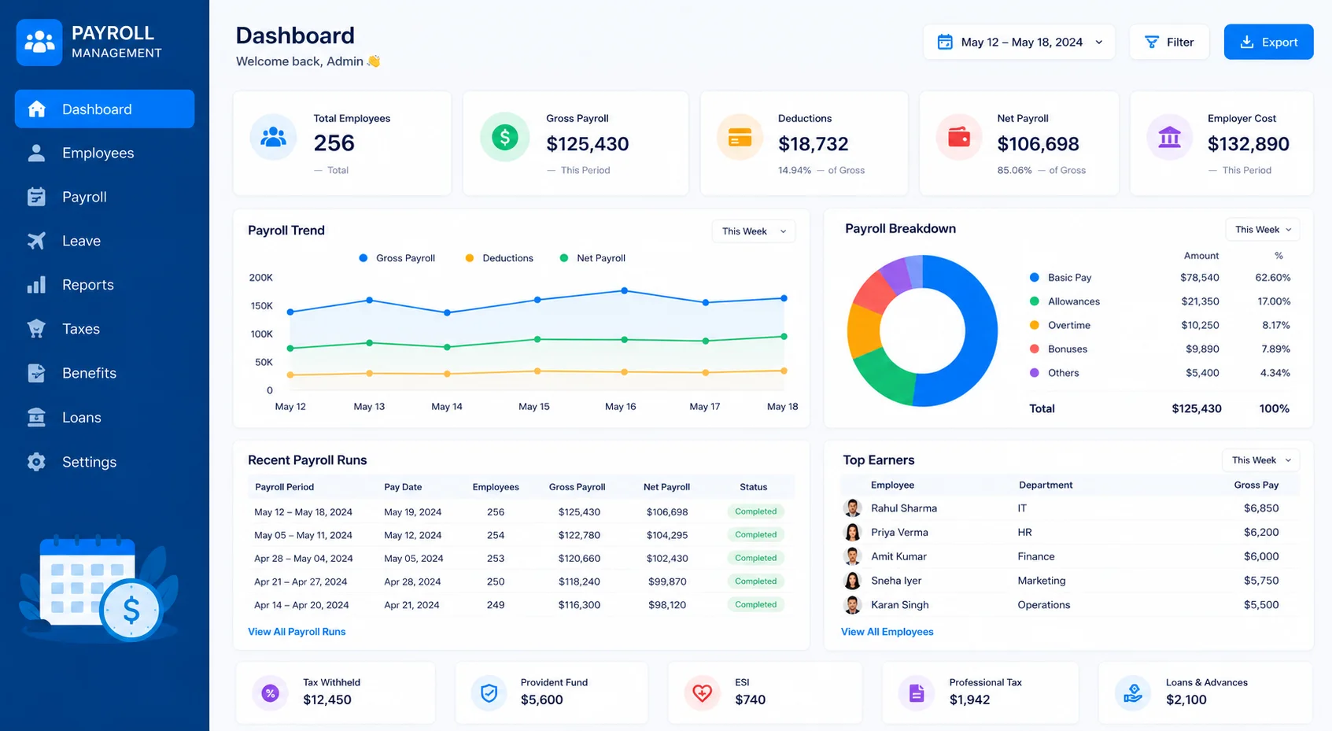Click the Pay Date column header
This screenshot has height=731, width=1332.
point(403,487)
